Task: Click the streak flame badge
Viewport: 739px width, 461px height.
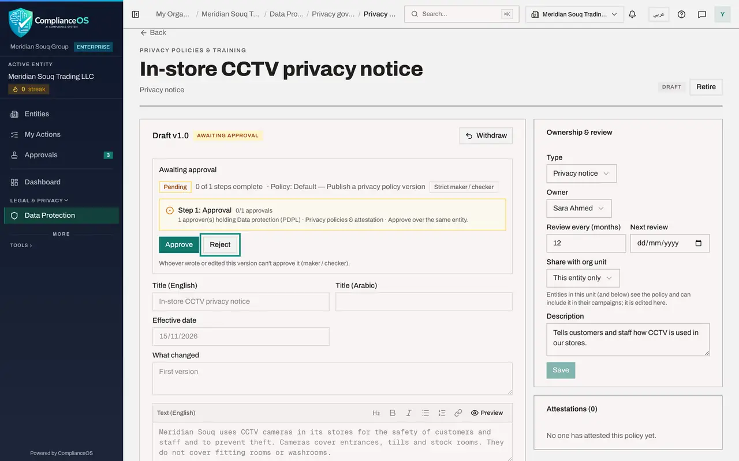Action: (x=28, y=89)
